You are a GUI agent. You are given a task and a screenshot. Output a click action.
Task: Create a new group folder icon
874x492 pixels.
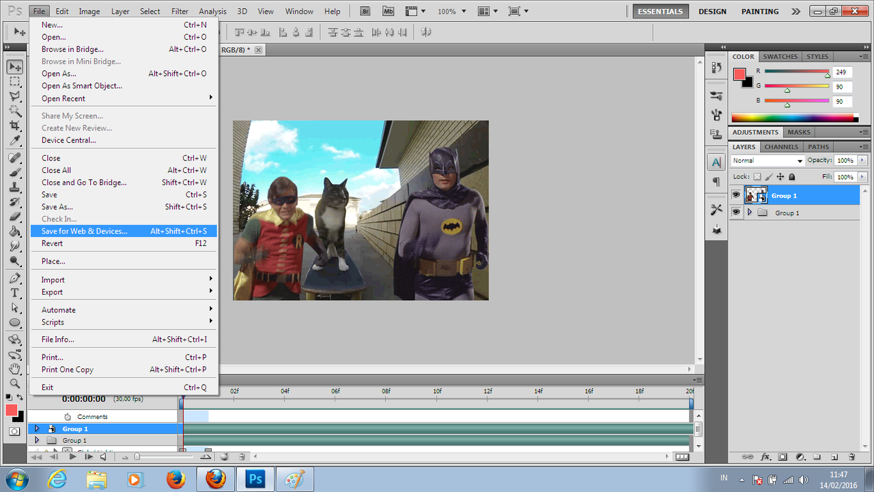click(x=817, y=456)
